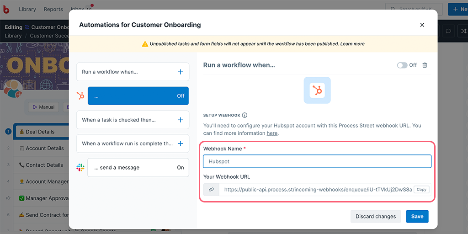Save the webhook automation
468x234 pixels.
click(x=417, y=216)
